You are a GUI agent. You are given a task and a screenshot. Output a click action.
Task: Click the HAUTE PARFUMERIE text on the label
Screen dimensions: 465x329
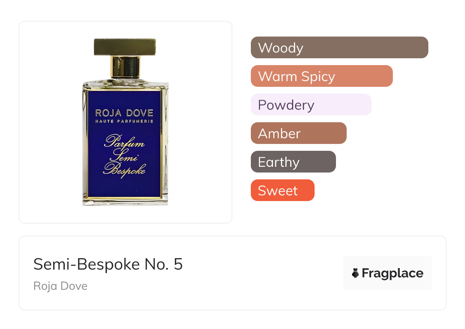[124, 121]
